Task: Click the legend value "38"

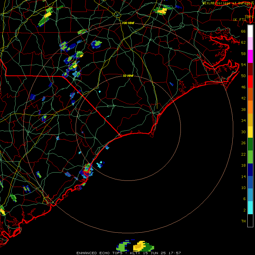Action: pyautogui.click(x=243, y=109)
